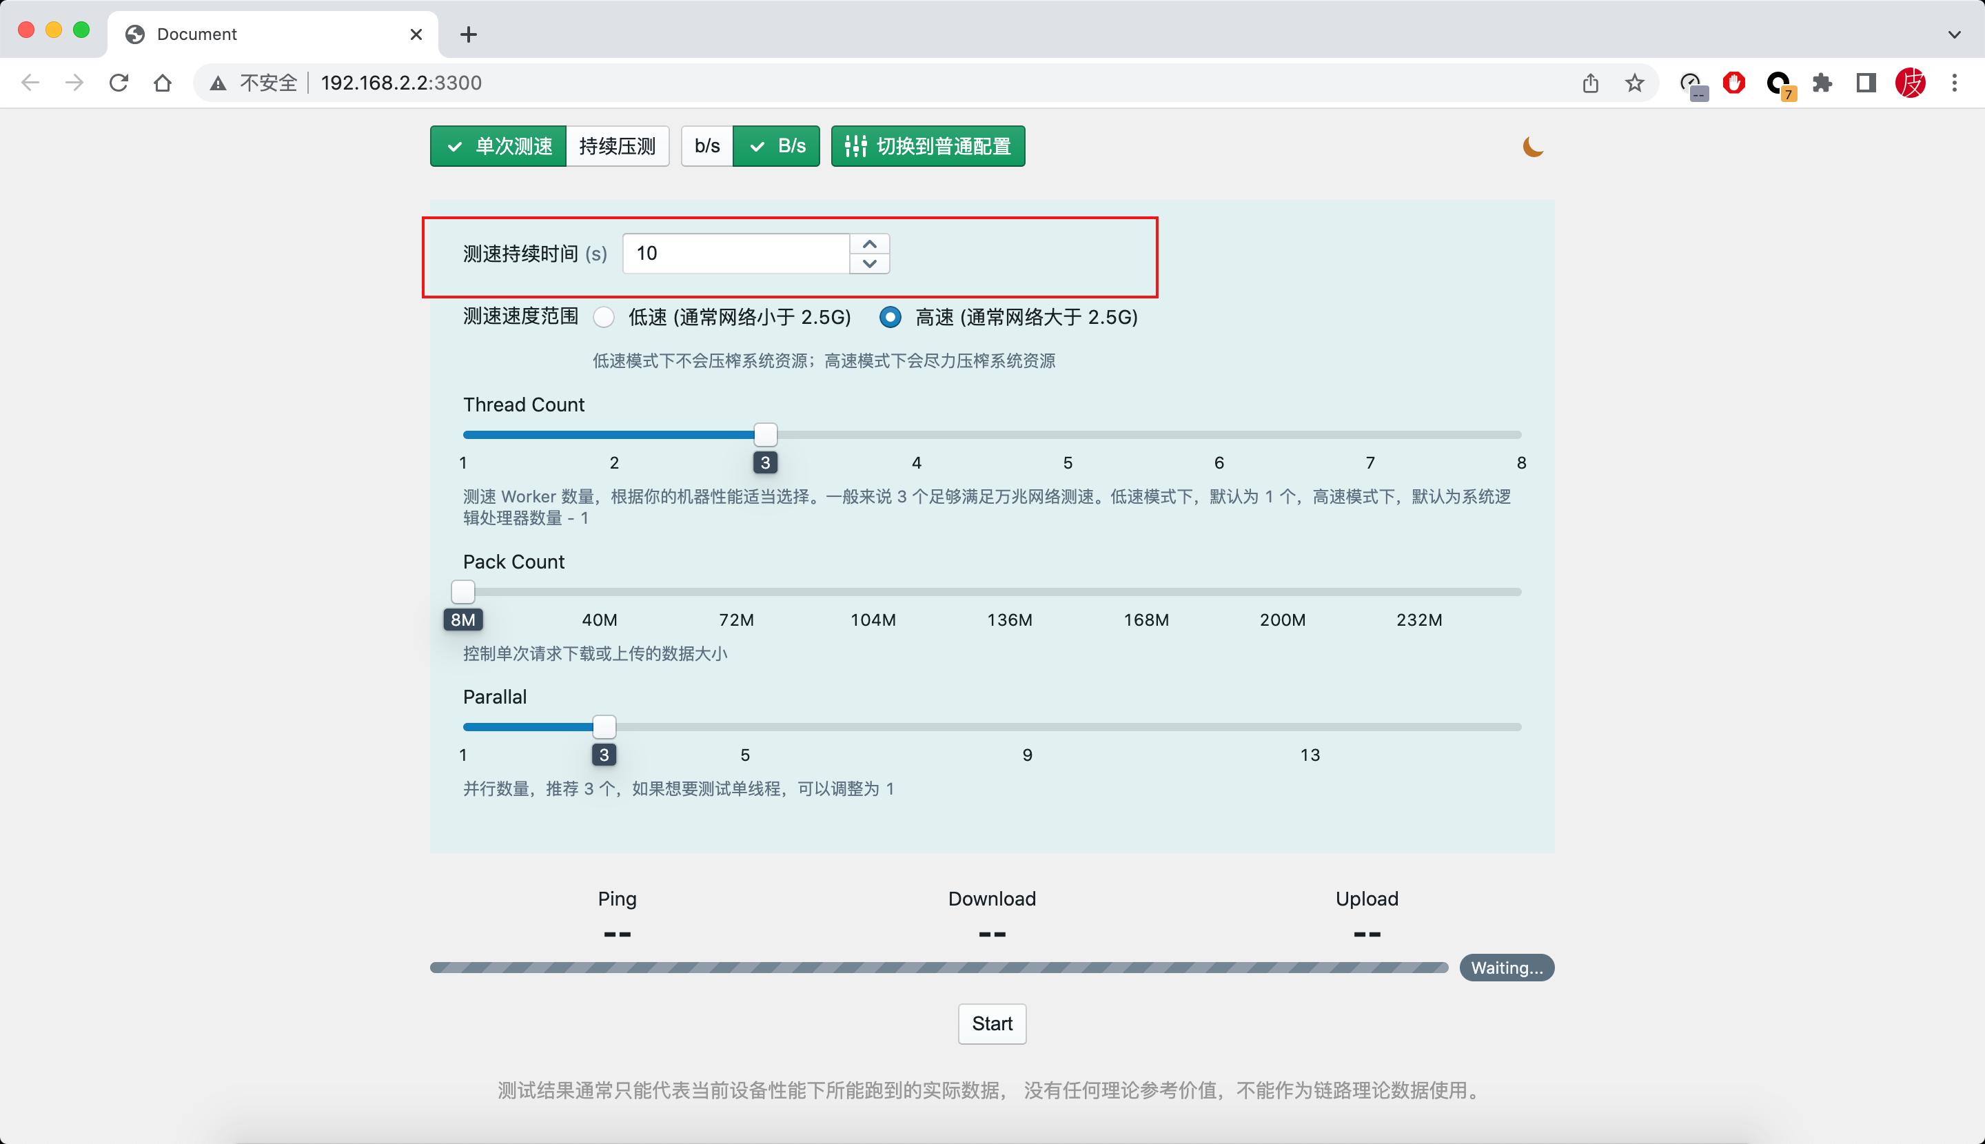Image resolution: width=1985 pixels, height=1144 pixels.
Task: Bookmark this page with the star icon
Action: tap(1633, 83)
